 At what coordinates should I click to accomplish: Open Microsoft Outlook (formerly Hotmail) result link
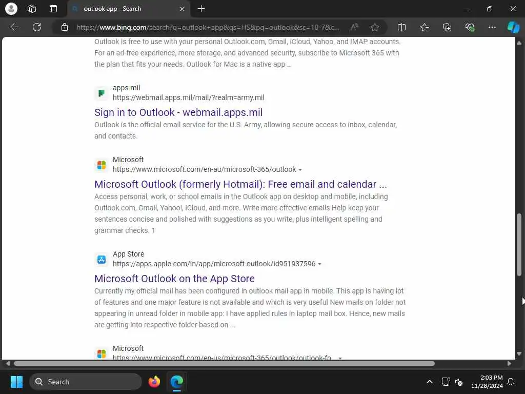pyautogui.click(x=240, y=184)
